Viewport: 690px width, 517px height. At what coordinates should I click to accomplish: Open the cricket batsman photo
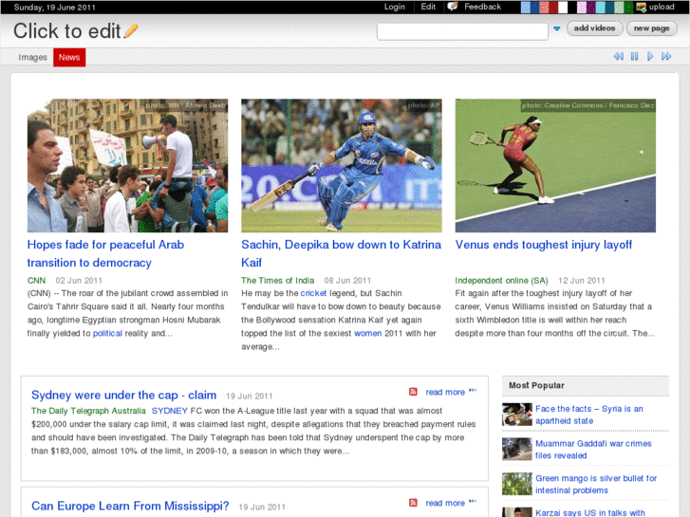(x=342, y=165)
